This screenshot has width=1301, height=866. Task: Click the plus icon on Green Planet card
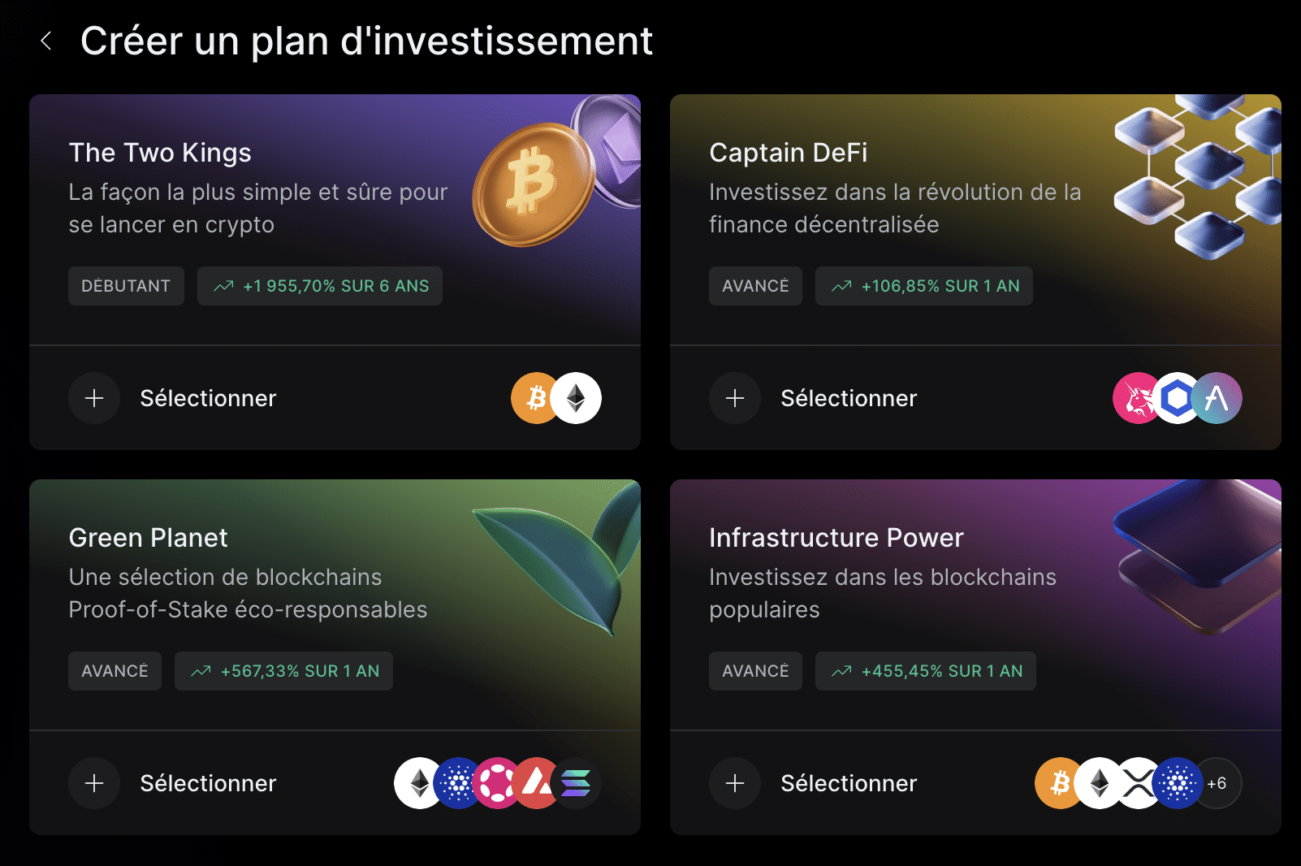[x=94, y=783]
